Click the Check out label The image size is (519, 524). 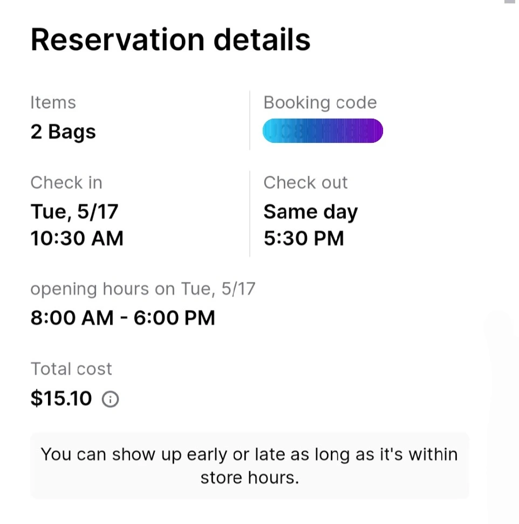coord(305,183)
